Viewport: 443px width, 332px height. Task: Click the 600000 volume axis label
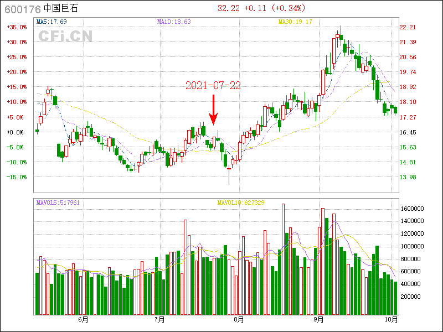click(410, 272)
